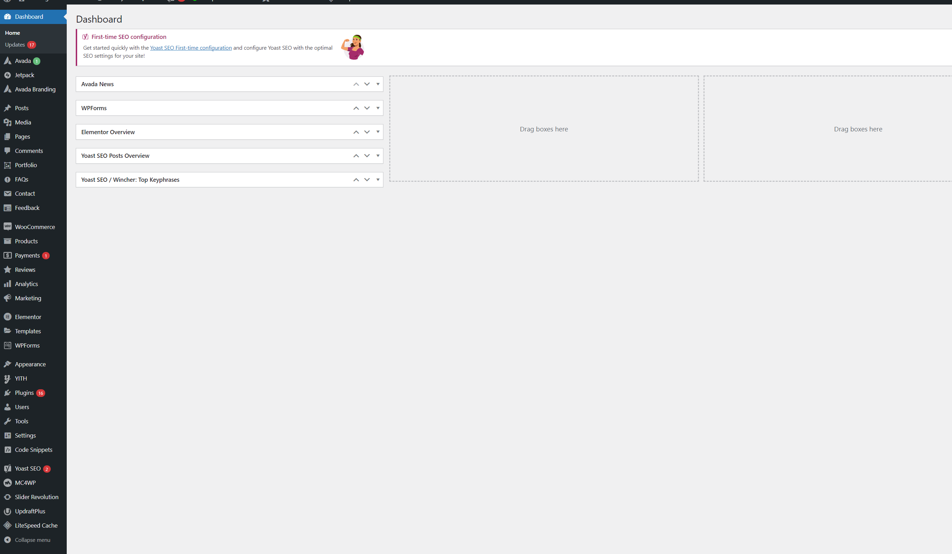Scroll down the dashboard widget panel
The width and height of the screenshot is (952, 554).
tap(367, 84)
